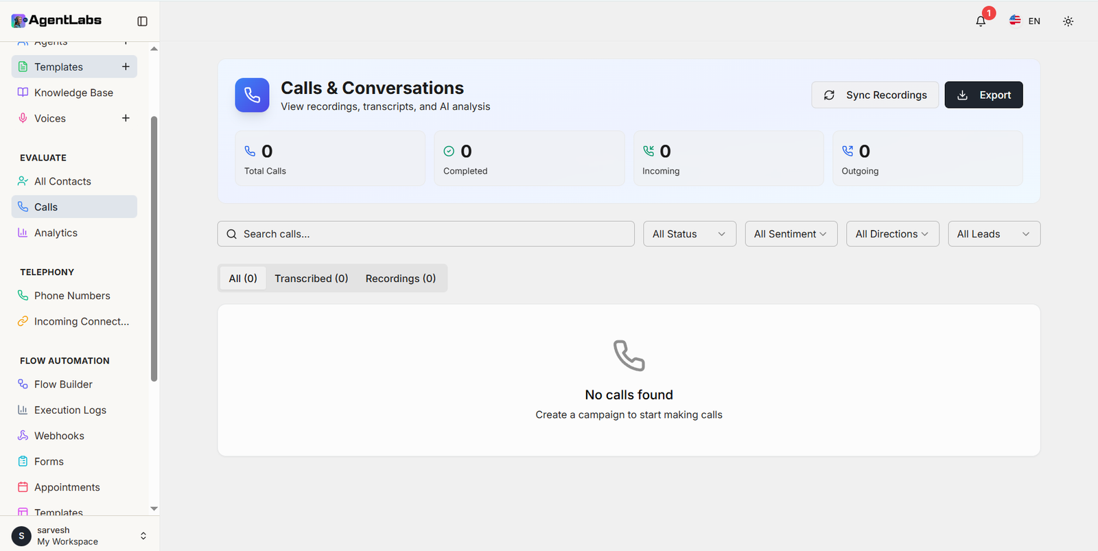1098x551 pixels.
Task: Click the Execution Logs chart icon
Action: coord(23,410)
